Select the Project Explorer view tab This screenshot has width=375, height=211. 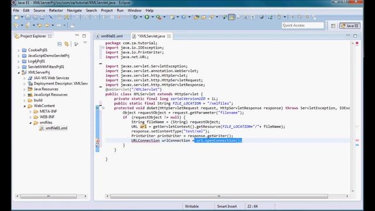coord(33,36)
